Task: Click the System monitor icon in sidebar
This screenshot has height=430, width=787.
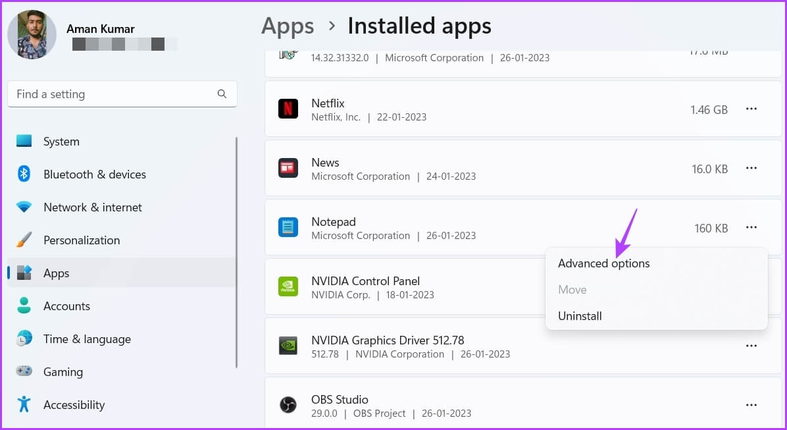Action: click(x=24, y=141)
